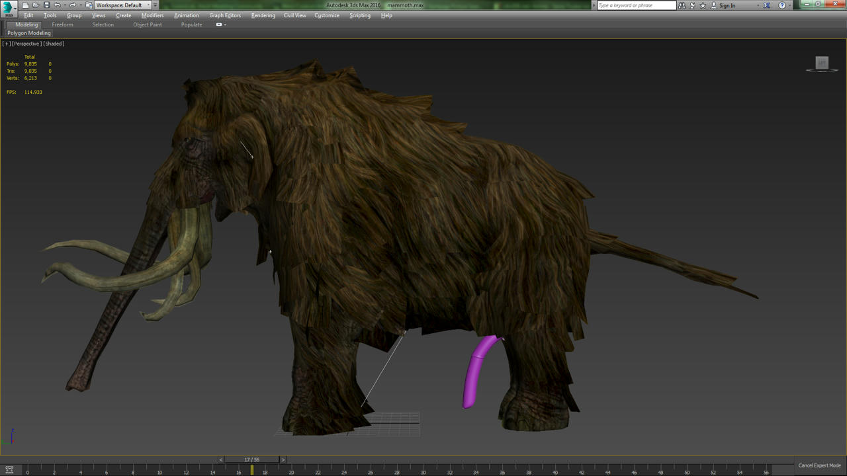Image resolution: width=847 pixels, height=476 pixels.
Task: Switch to the Populate ribbon tab
Action: coord(192,24)
